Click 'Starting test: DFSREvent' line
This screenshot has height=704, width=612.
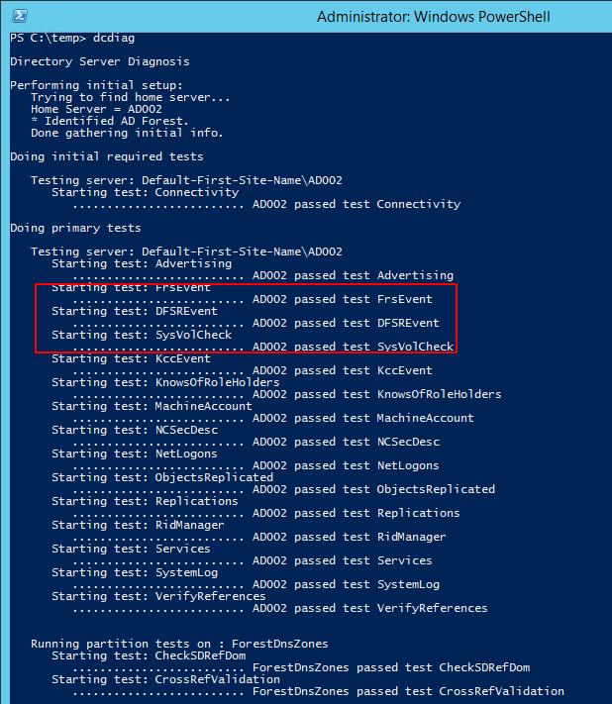point(135,311)
